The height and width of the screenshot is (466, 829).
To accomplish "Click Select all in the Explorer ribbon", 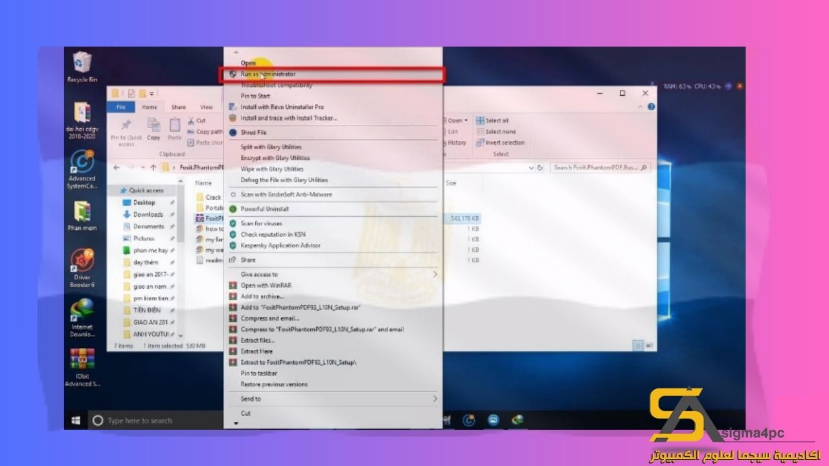I will (x=492, y=120).
